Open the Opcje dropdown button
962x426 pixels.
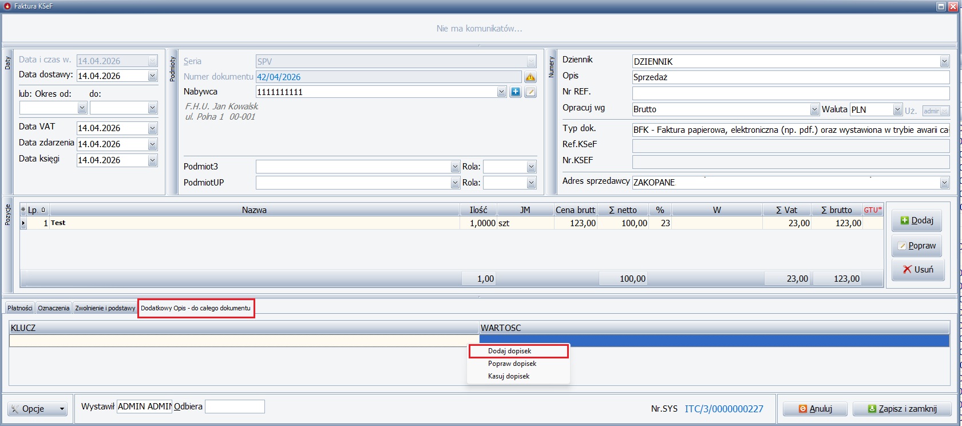click(x=38, y=409)
